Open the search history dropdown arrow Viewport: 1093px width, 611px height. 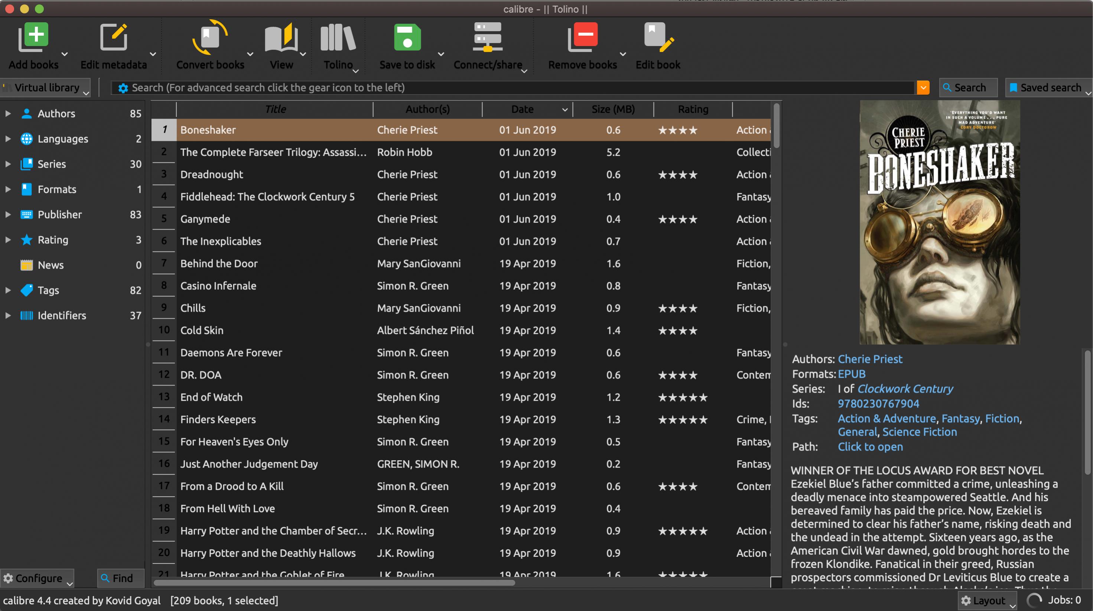click(923, 88)
